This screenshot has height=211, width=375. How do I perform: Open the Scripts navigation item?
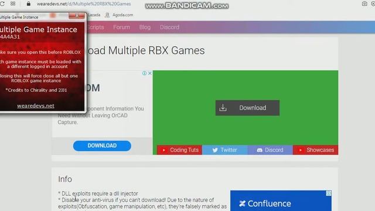96,28
